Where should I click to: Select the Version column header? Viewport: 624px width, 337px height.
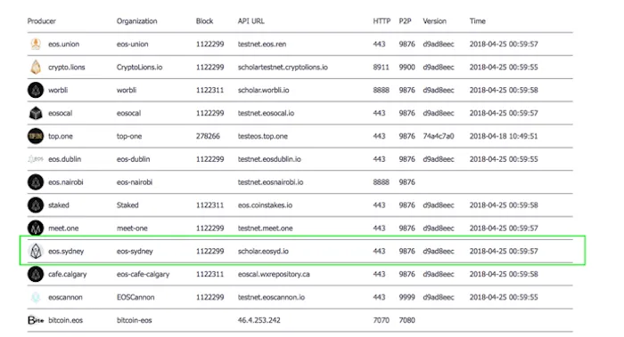coord(434,21)
